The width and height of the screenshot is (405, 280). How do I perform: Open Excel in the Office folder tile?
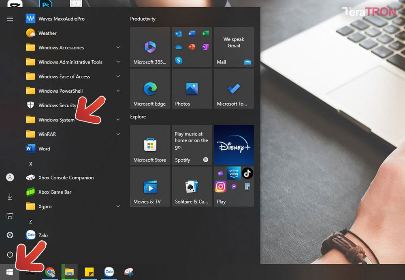point(205,34)
